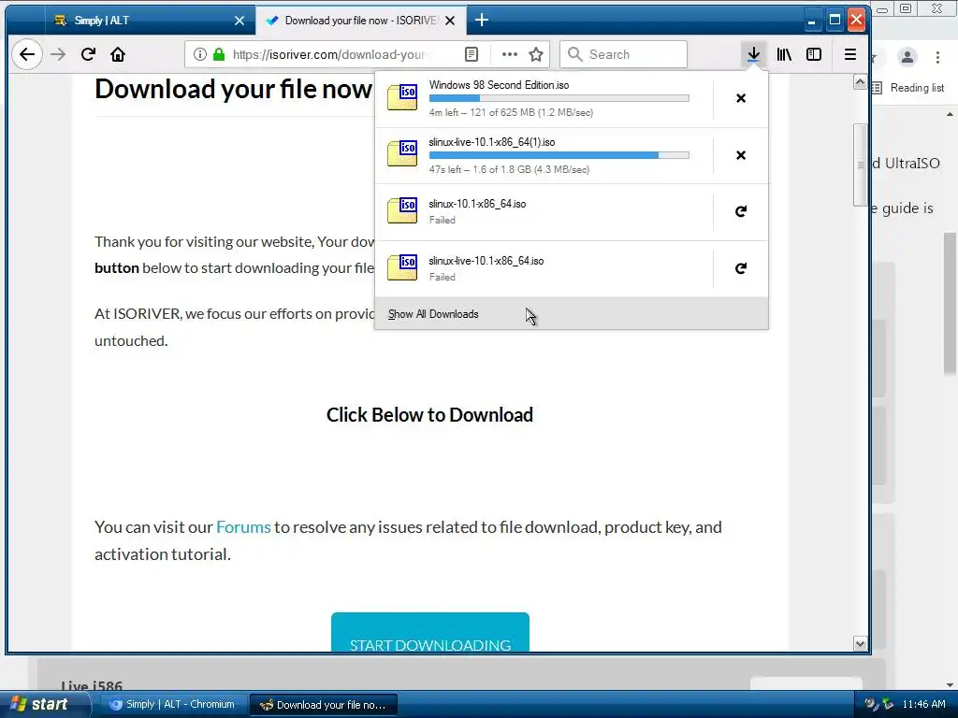
Task: Retry failed slinux-10.1-x86_64.iso download
Action: [x=741, y=211]
